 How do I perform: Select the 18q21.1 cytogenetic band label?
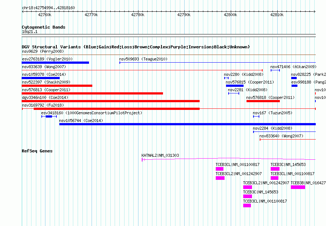pos(30,32)
